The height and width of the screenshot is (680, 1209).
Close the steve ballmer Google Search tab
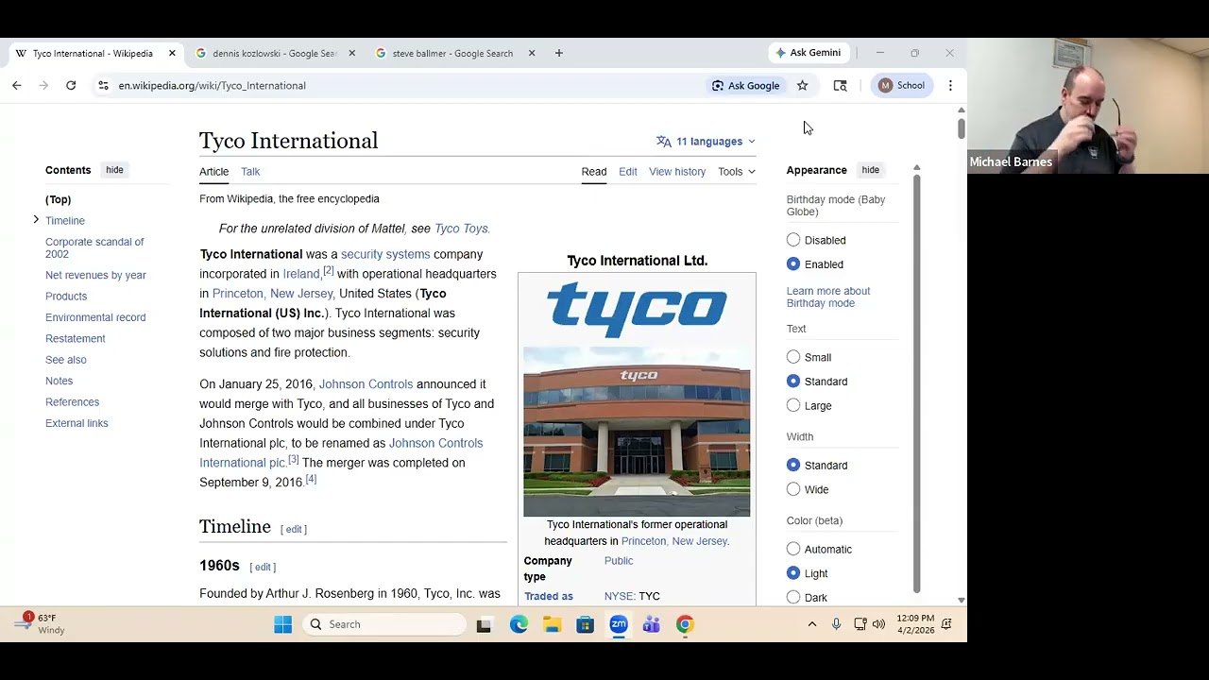pos(531,53)
